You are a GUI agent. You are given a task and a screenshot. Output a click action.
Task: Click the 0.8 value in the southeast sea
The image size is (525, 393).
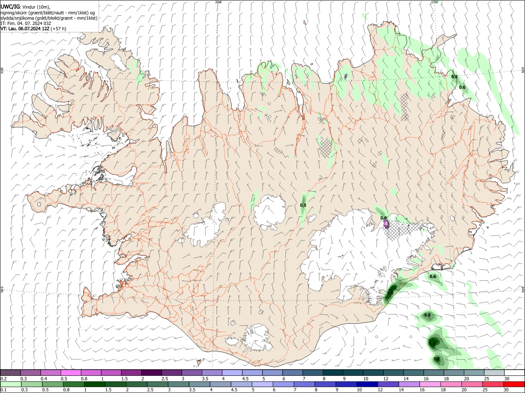tap(427, 315)
